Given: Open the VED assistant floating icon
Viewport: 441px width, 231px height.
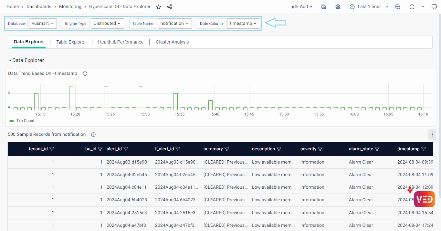Looking at the screenshot, I should 424,199.
